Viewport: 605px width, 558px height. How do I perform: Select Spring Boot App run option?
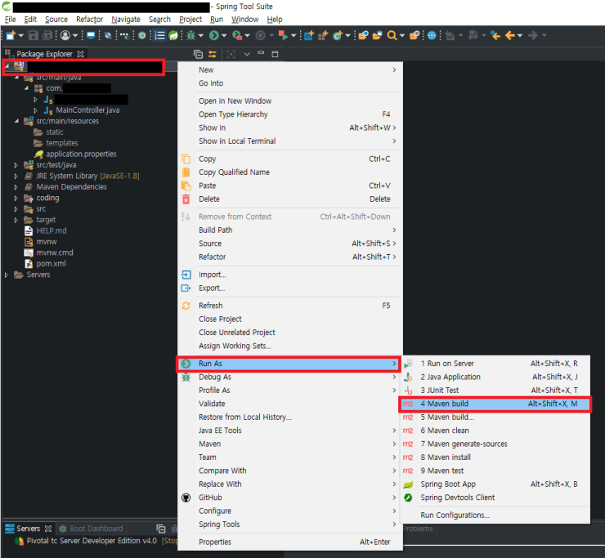click(x=447, y=484)
